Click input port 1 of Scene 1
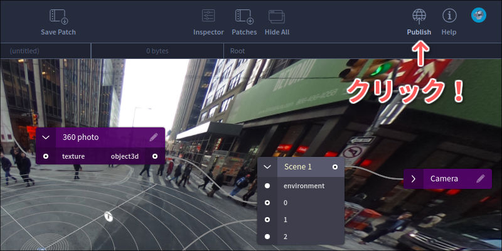The height and width of the screenshot is (251, 502). (267, 220)
